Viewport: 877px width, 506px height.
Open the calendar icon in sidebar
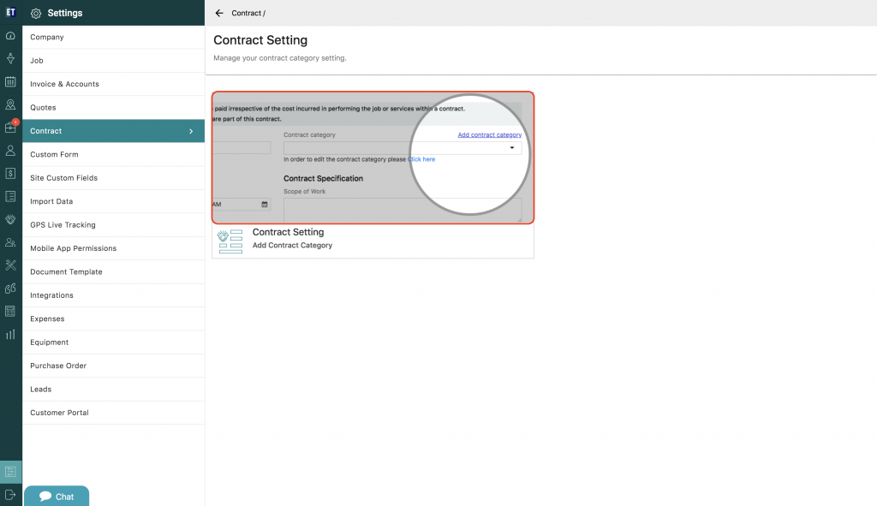[x=10, y=81]
